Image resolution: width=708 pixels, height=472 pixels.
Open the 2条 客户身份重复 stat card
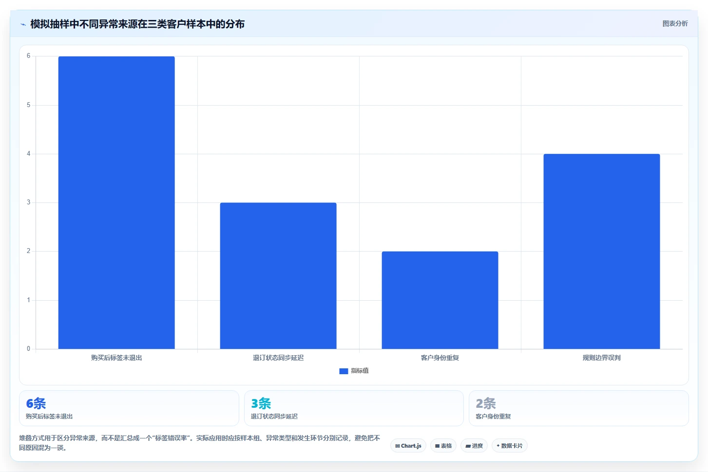(x=579, y=408)
